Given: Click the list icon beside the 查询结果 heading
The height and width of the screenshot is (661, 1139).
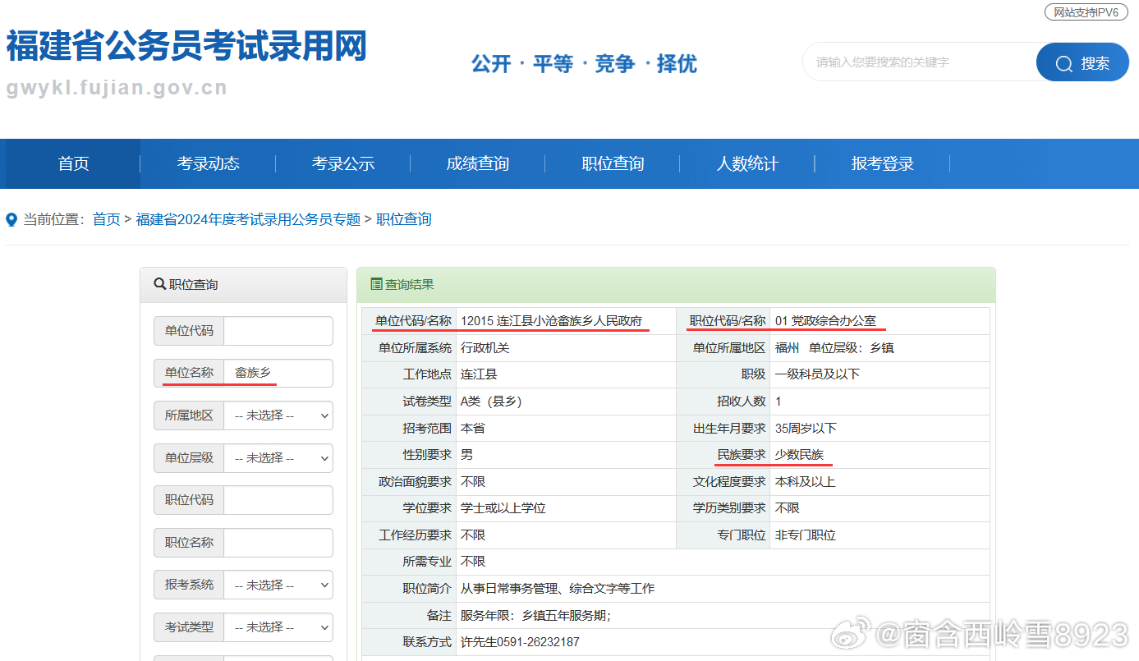Looking at the screenshot, I should tap(376, 285).
